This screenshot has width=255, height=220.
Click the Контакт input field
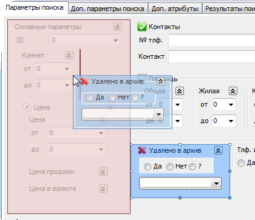coord(212,56)
